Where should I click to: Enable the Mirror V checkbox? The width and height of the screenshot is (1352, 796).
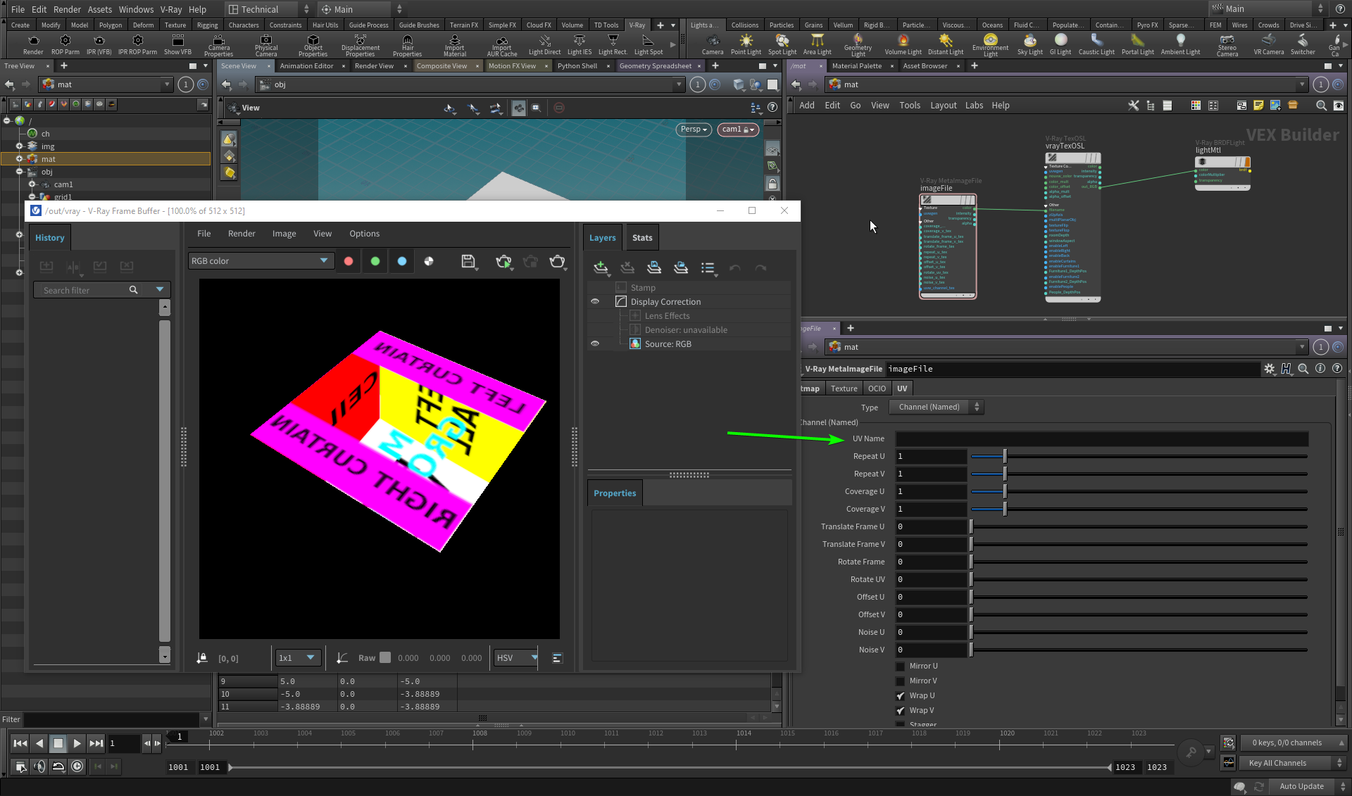(900, 681)
